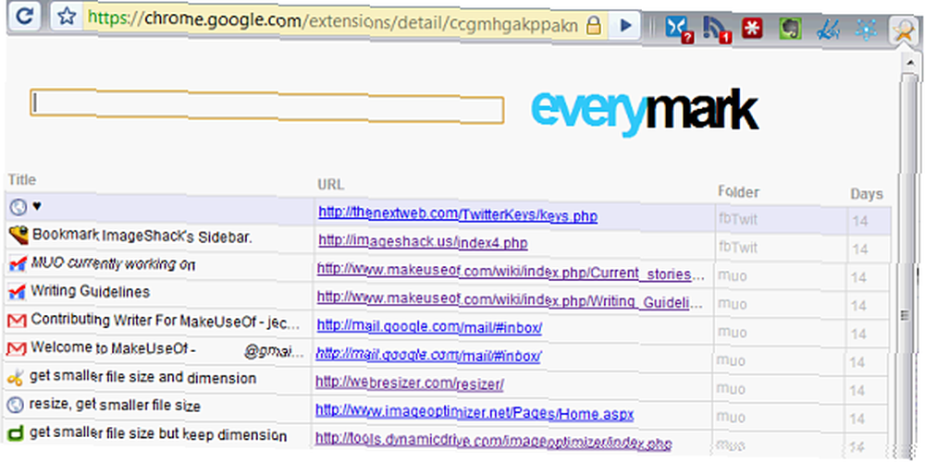Open mail.google.com link in Welcome to MakeUseOf row
The image size is (925, 462).
coord(428,356)
